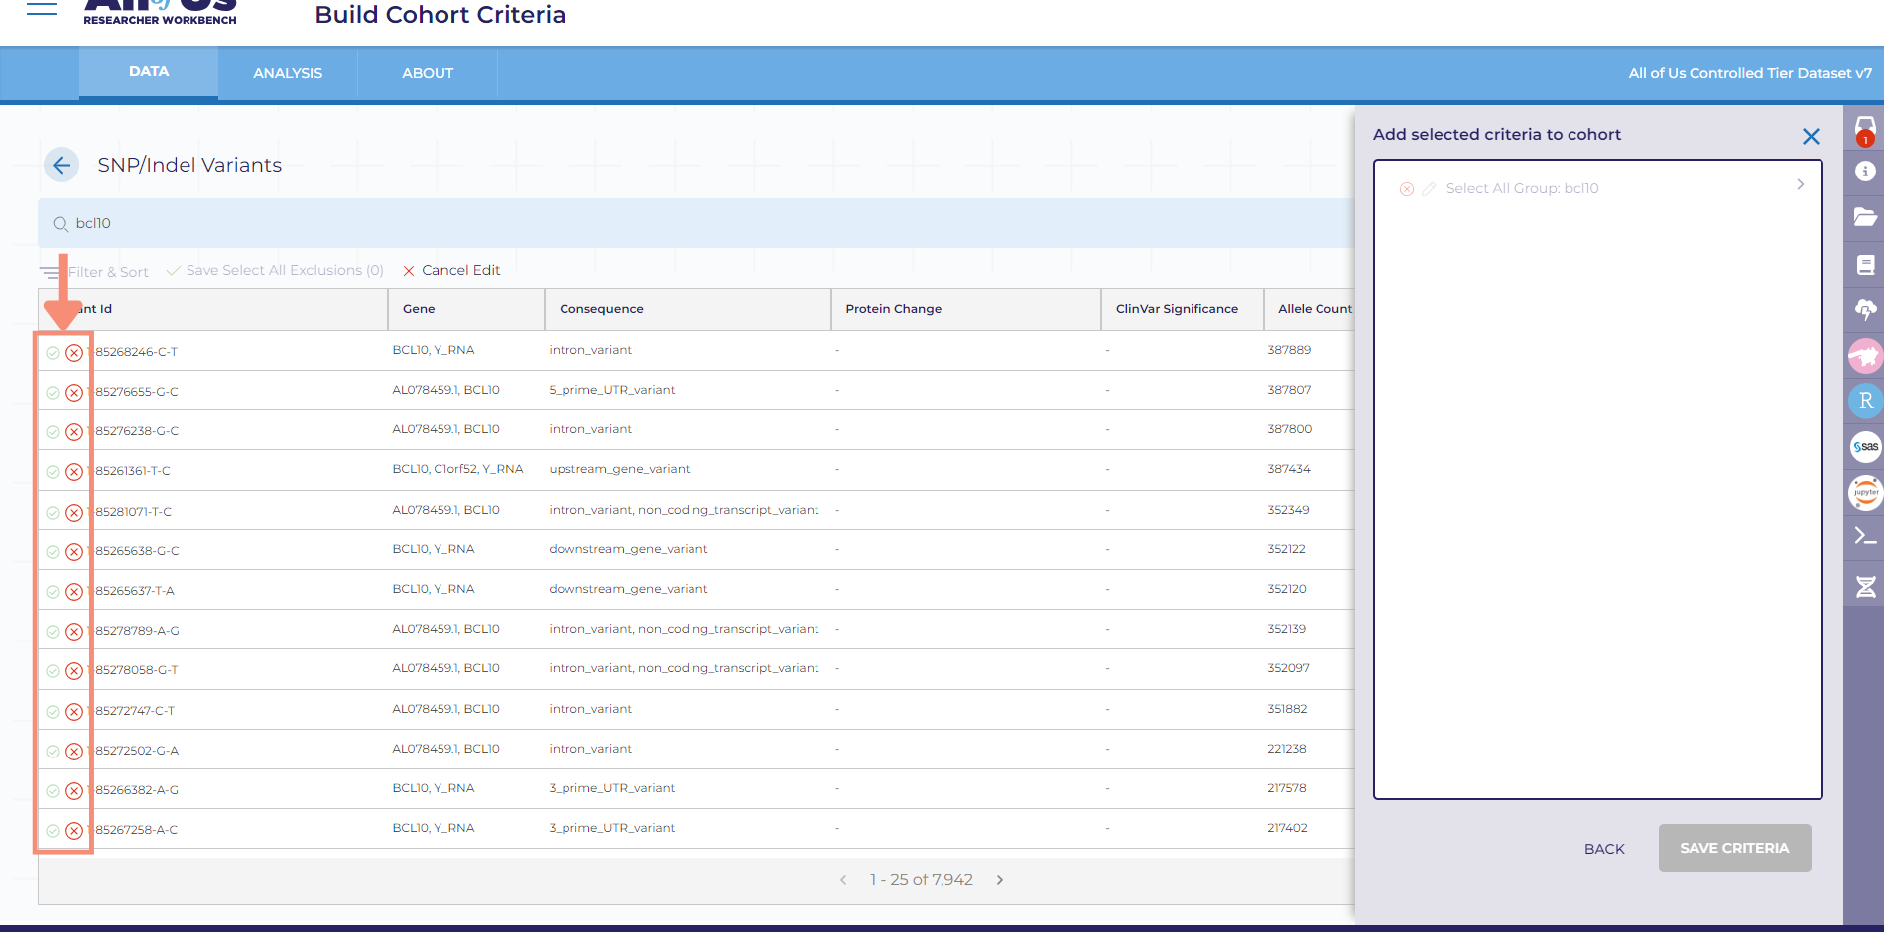Toggle green check for variant 85268246-C-T

[x=53, y=353]
